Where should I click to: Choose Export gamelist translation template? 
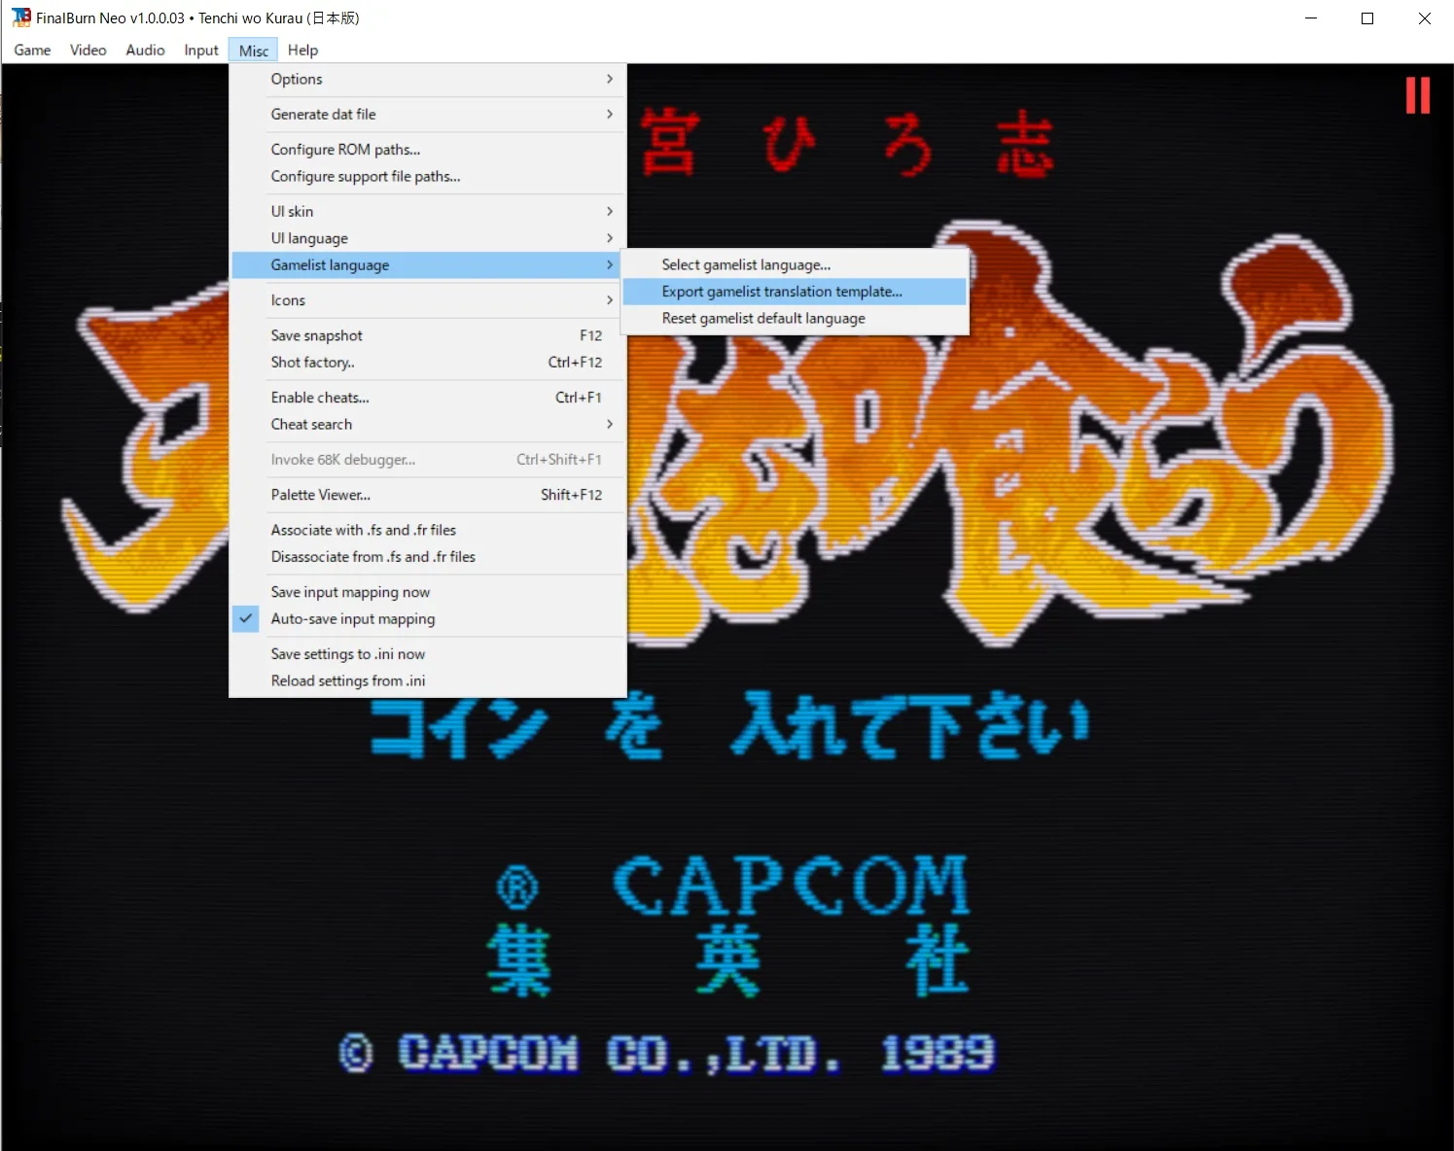pyautogui.click(x=782, y=292)
